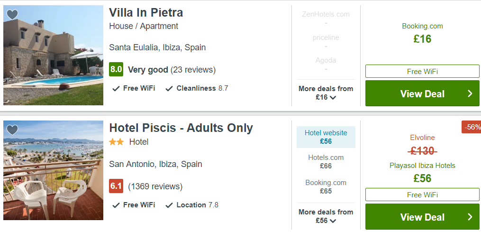Open Hotel Piscis balcony photo
The image size is (481, 232).
(54, 170)
